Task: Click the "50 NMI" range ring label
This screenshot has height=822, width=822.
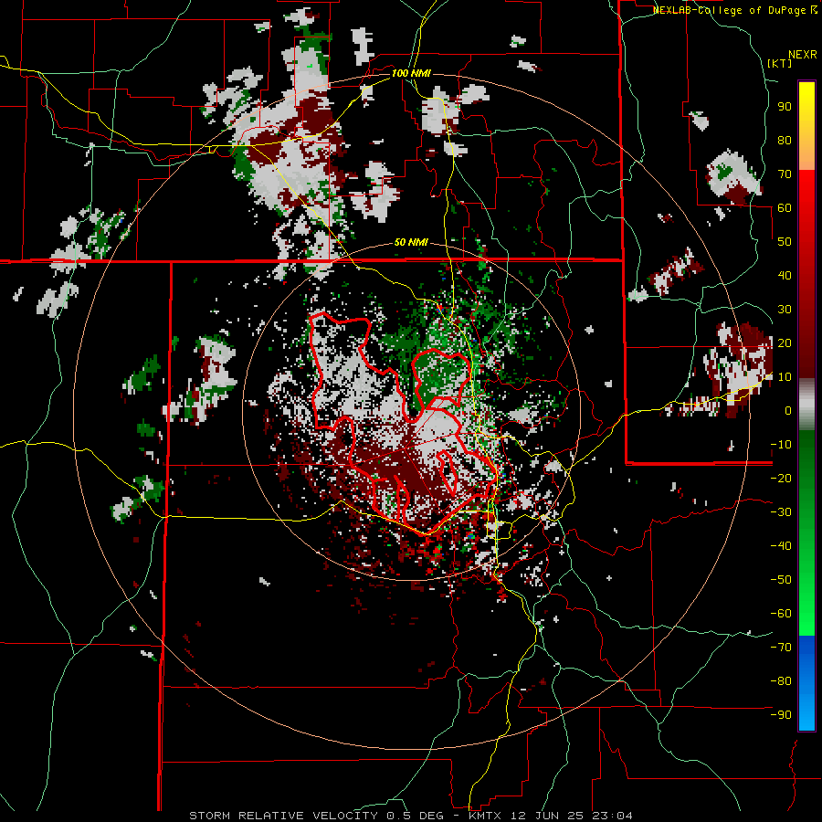Action: pyautogui.click(x=411, y=242)
